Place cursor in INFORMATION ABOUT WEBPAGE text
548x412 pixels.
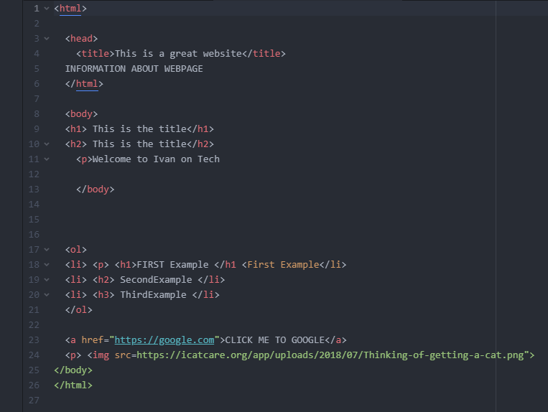click(x=134, y=69)
